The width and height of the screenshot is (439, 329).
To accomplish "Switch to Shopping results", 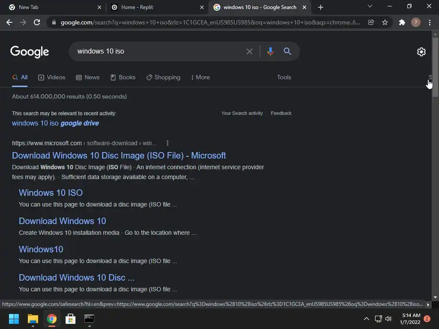I will pos(163,78).
